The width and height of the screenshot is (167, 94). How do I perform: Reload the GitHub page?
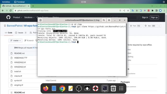pos(10,10)
